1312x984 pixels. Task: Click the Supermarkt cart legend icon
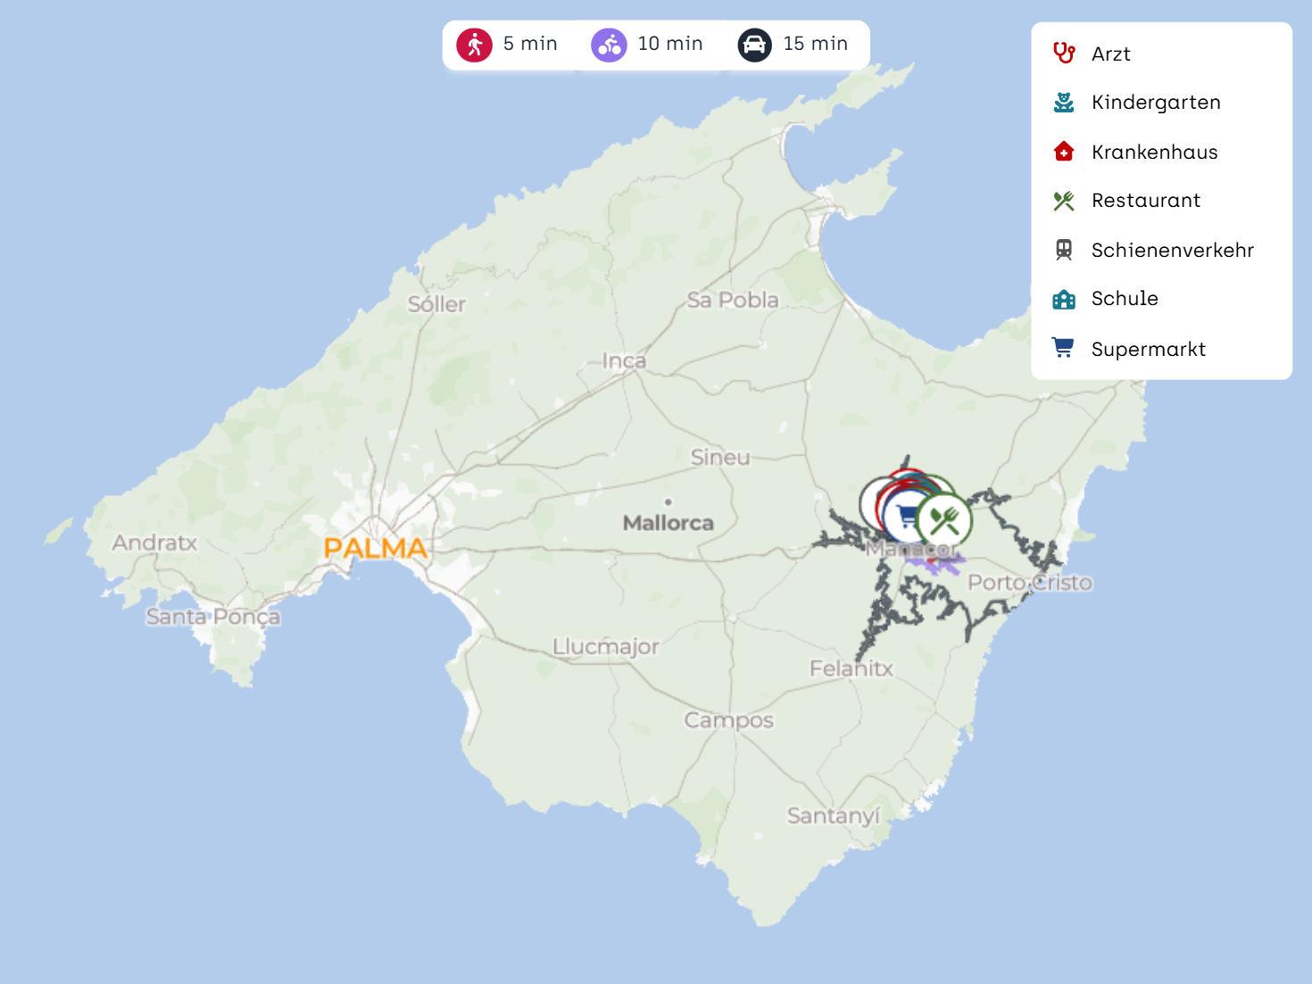(1063, 348)
